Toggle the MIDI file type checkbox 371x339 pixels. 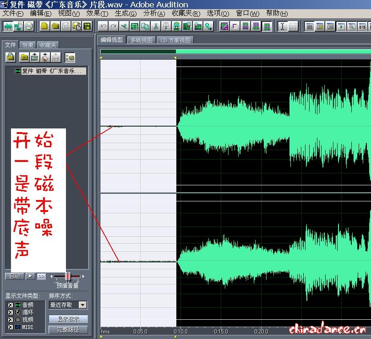10,327
